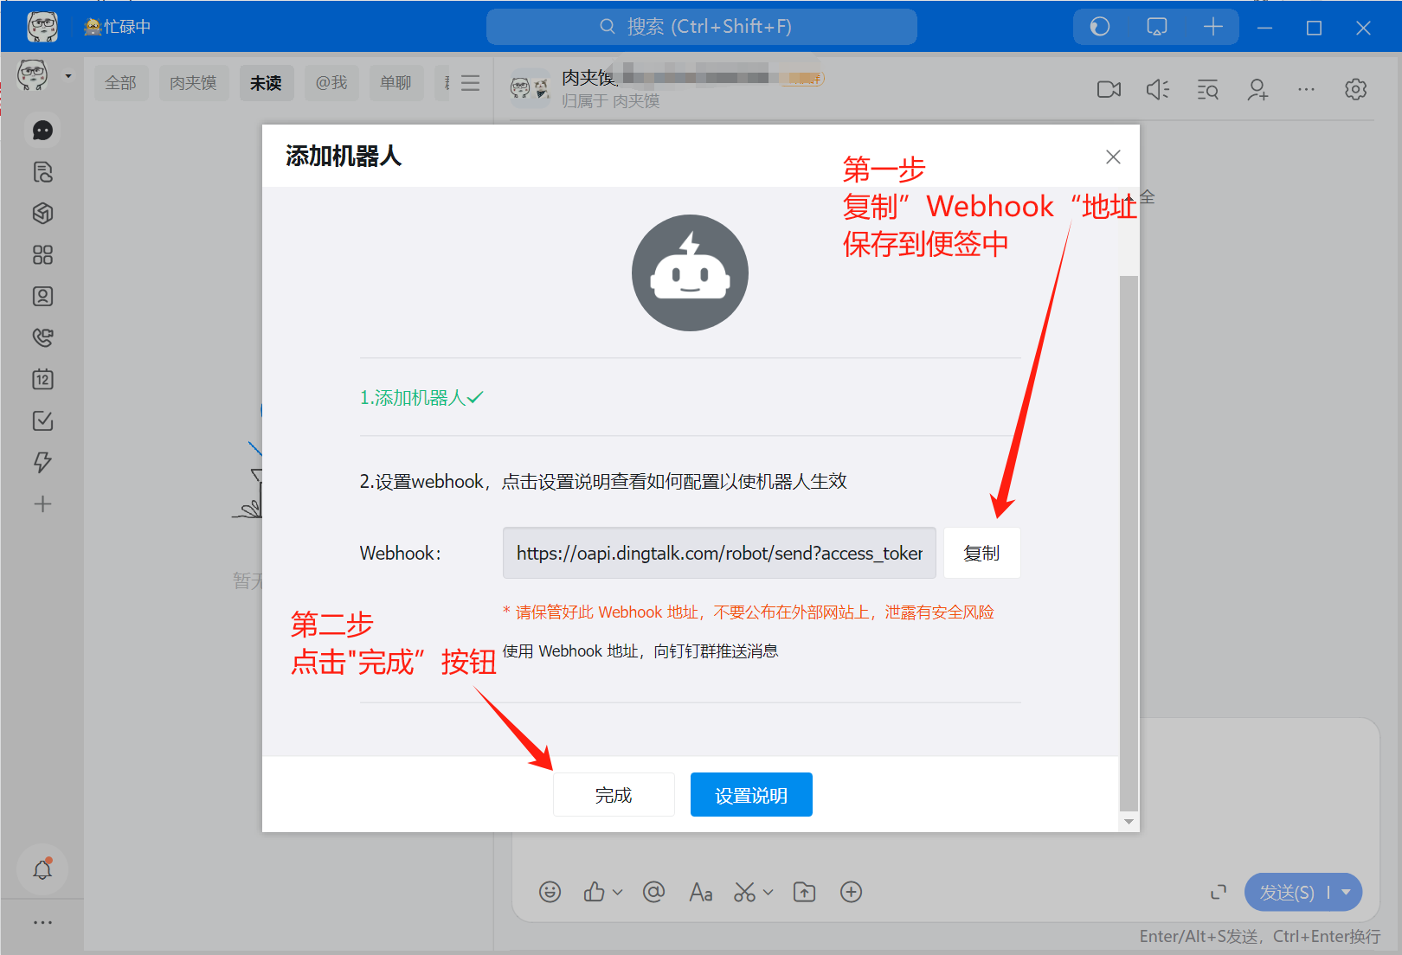This screenshot has width=1402, height=955.
Task: Open the Contacts icon in sidebar
Action: point(42,297)
